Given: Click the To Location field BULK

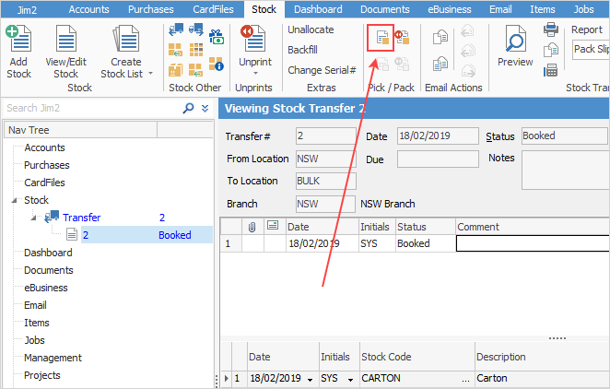Looking at the screenshot, I should (x=325, y=181).
